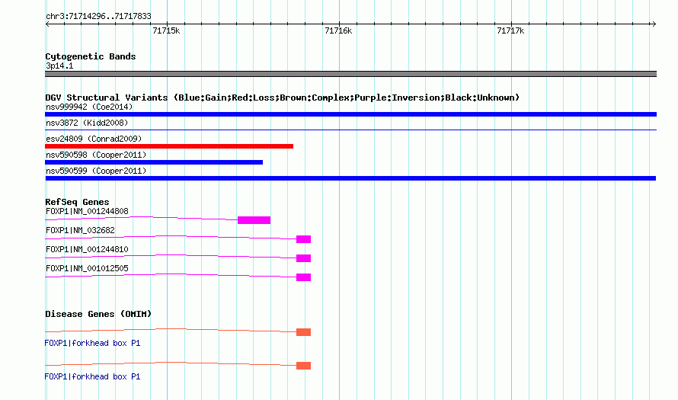Click the right arrow end of the ruler
This screenshot has height=400, width=678.
(x=654, y=24)
